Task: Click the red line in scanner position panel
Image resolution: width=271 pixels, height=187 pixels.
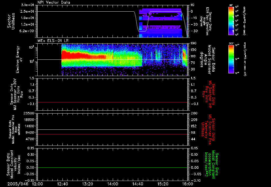Action: click(112, 134)
